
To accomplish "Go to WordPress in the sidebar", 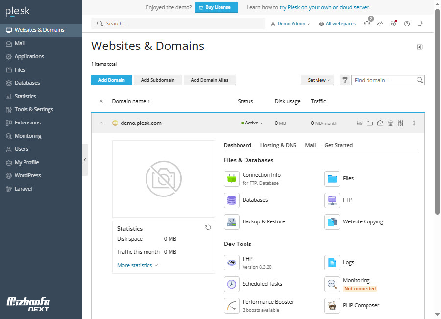I will point(41,175).
